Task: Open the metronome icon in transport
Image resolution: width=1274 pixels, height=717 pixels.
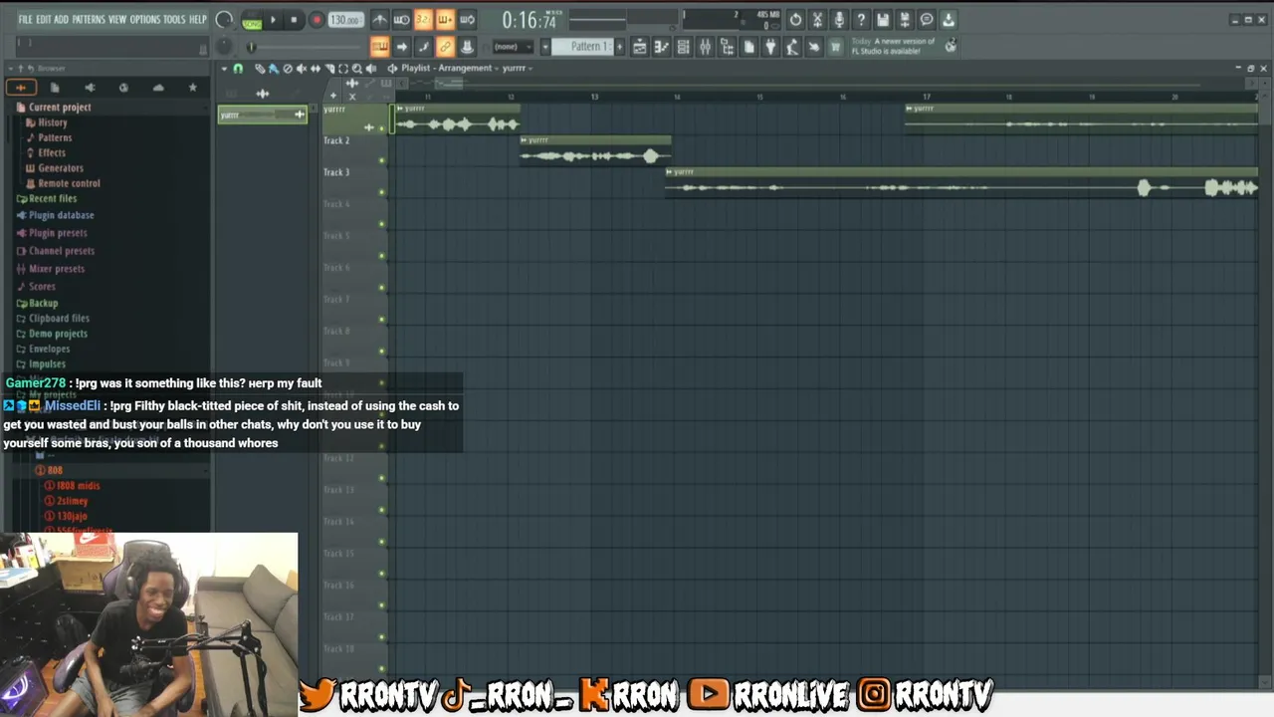Action: point(379,20)
